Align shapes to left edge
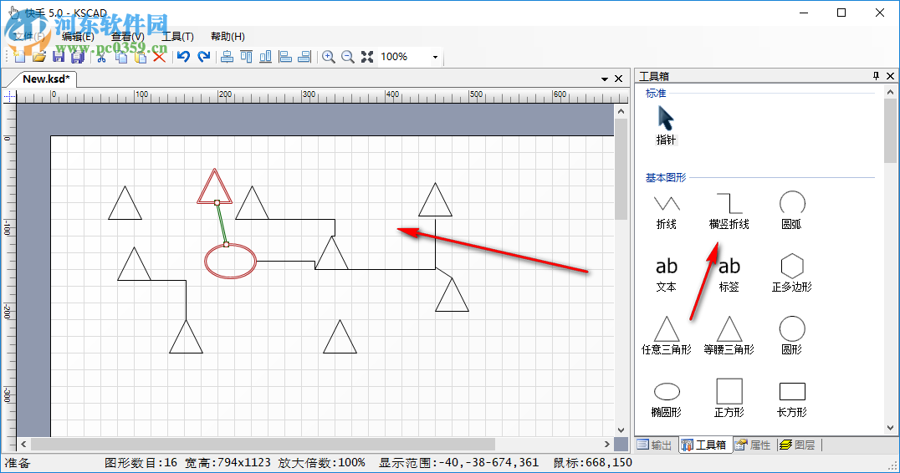 coord(285,57)
